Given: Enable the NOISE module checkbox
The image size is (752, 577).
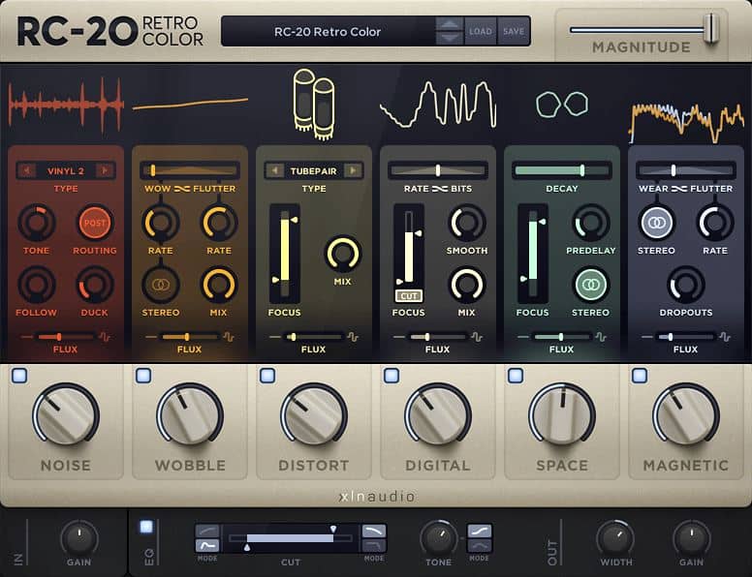Looking at the screenshot, I should (x=19, y=376).
